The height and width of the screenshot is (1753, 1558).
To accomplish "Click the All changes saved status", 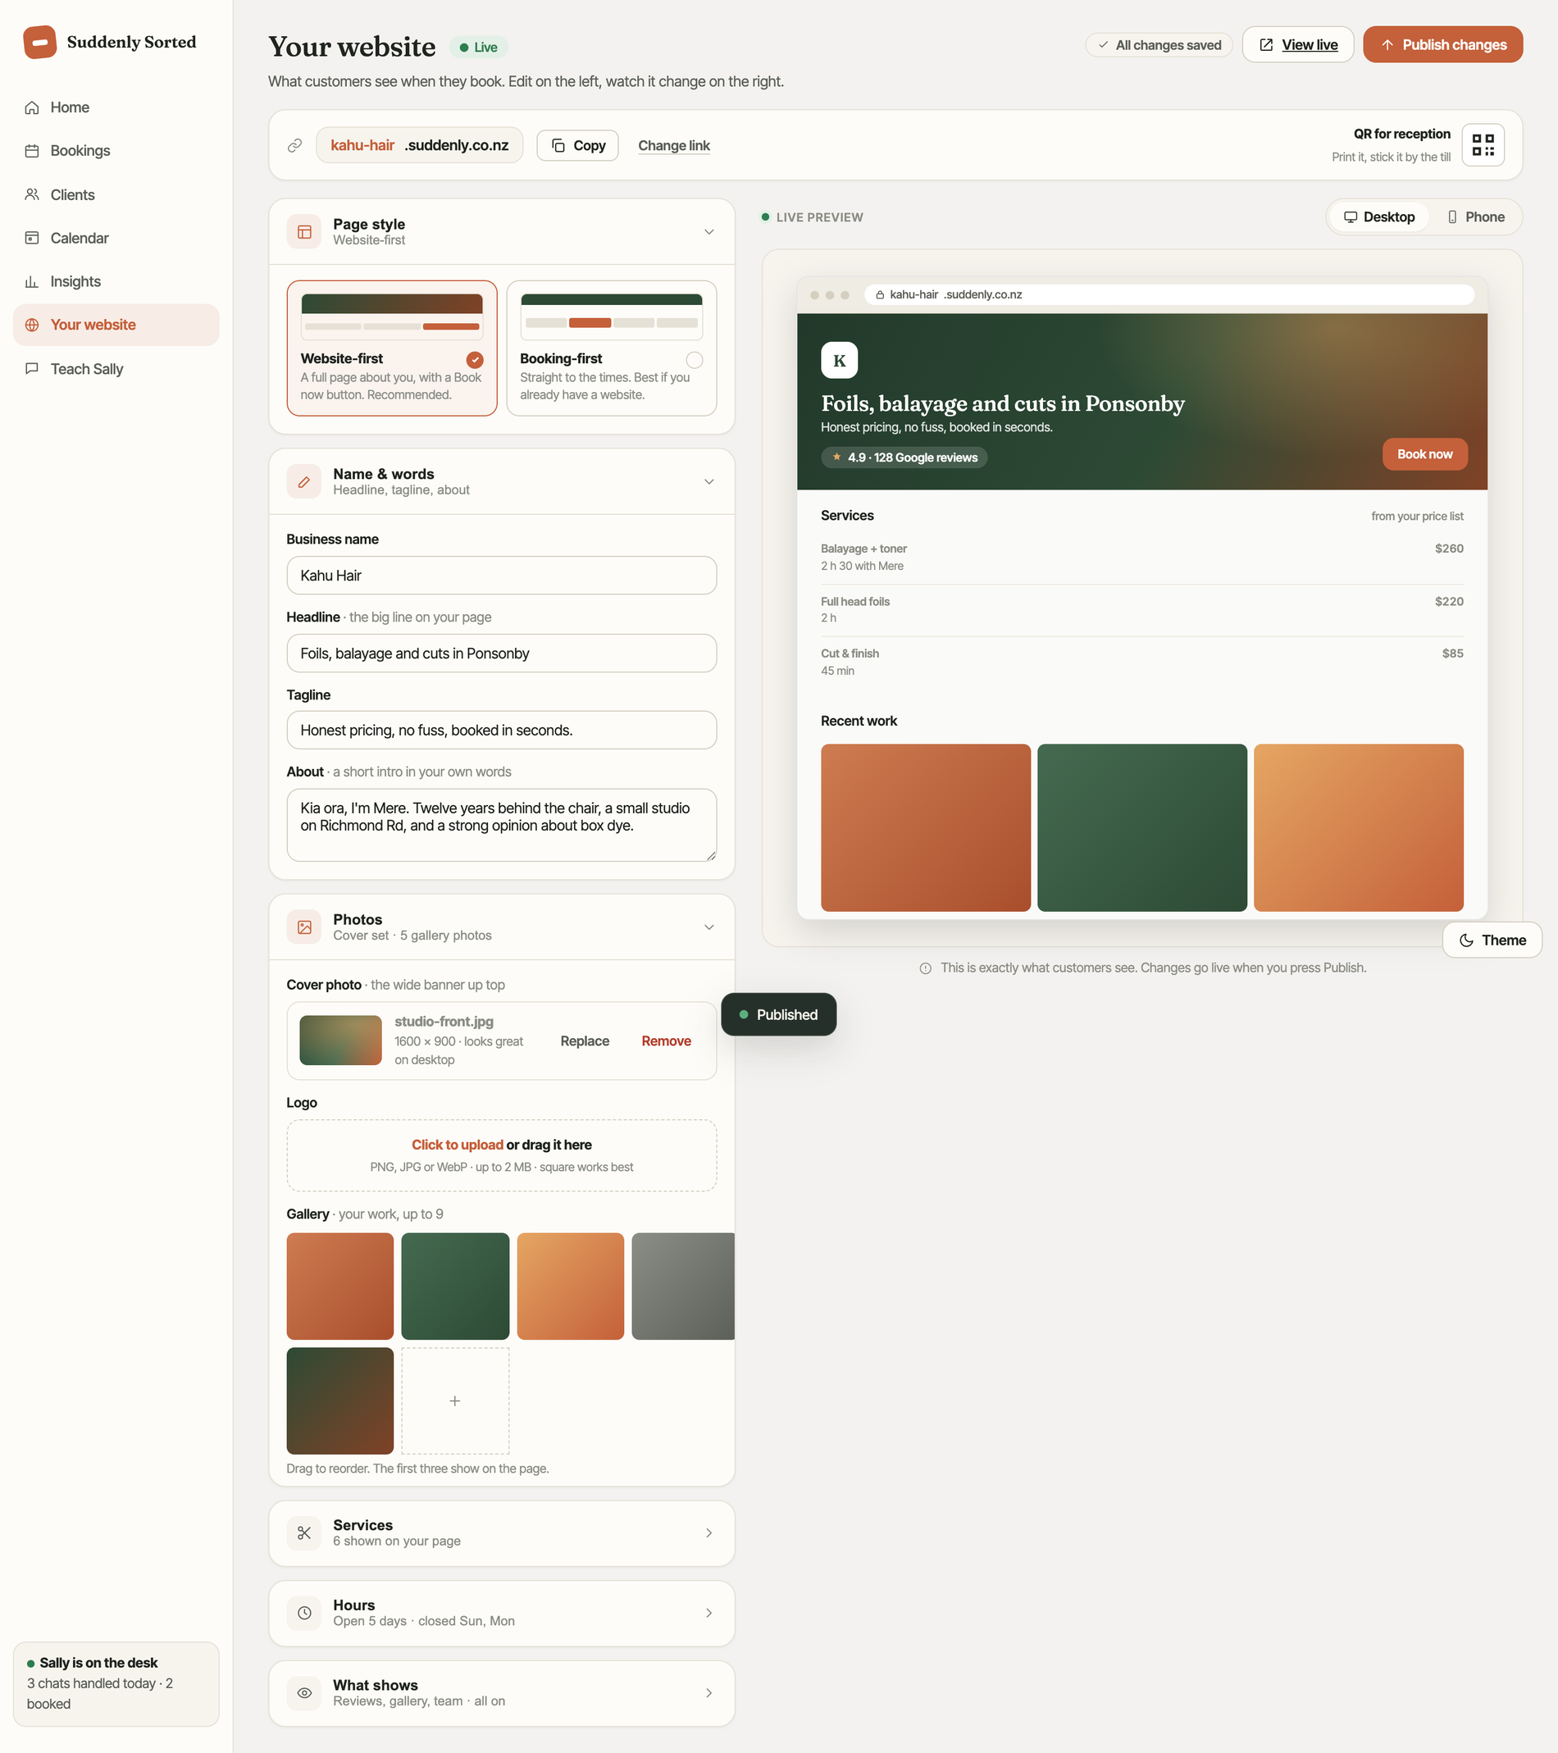I will pyautogui.click(x=1159, y=44).
